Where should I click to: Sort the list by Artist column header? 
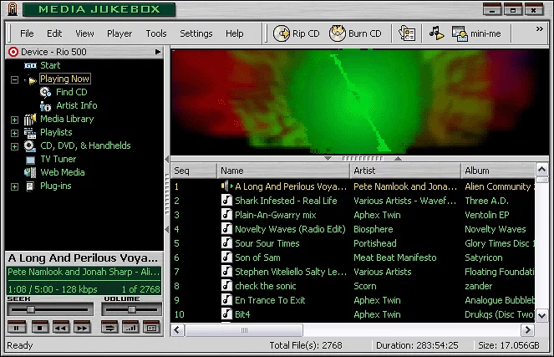[364, 171]
